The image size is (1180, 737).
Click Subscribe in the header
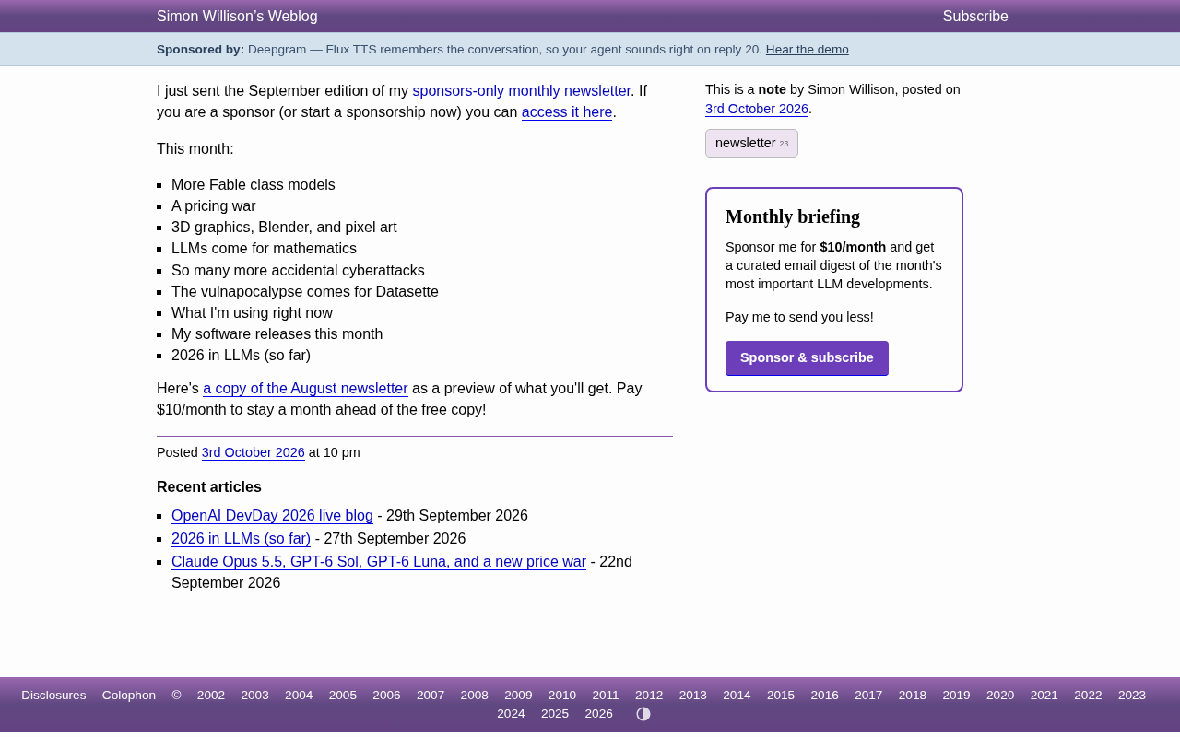tap(975, 17)
